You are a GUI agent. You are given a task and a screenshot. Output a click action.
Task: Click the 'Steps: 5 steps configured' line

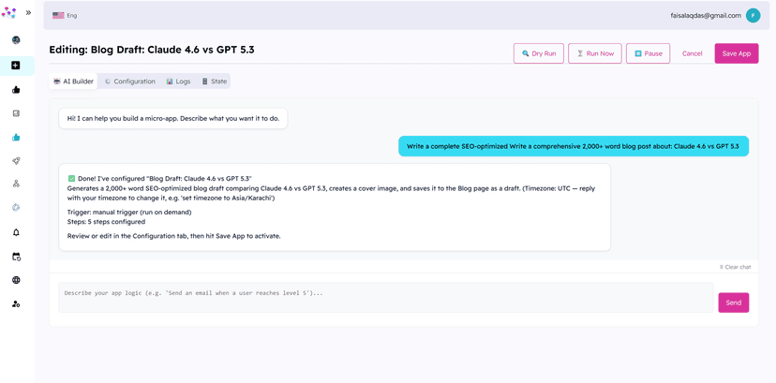coord(106,221)
